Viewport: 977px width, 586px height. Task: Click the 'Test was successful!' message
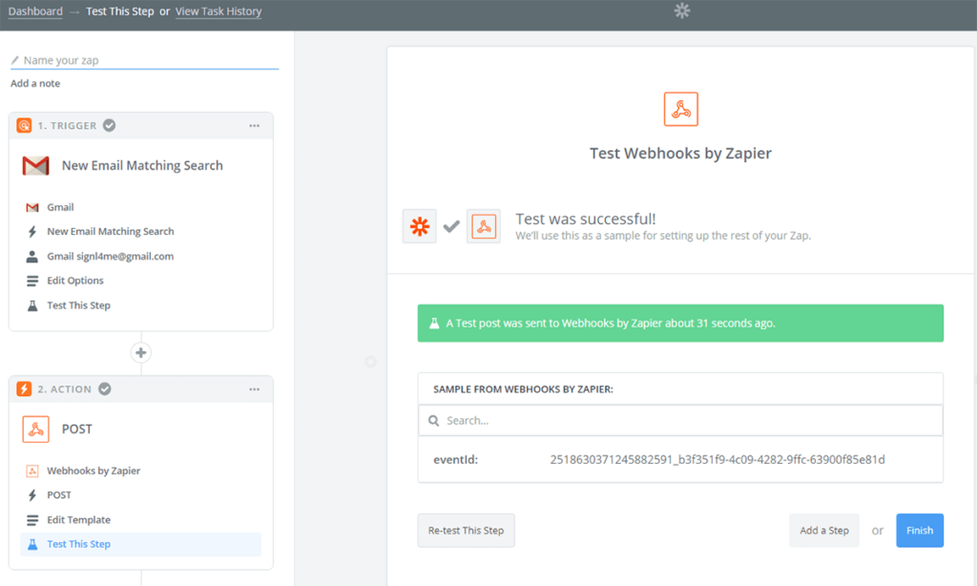coord(586,219)
